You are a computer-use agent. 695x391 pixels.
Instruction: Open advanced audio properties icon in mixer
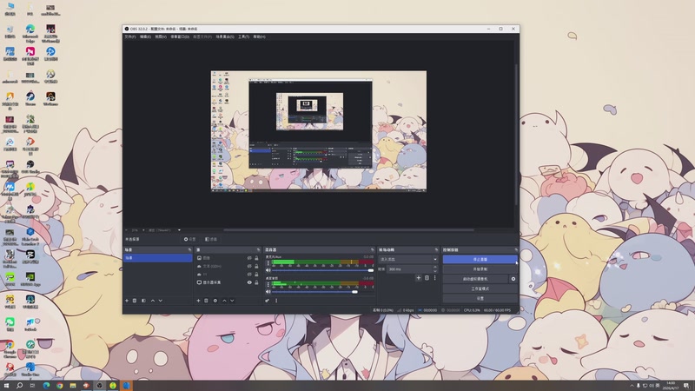click(268, 301)
